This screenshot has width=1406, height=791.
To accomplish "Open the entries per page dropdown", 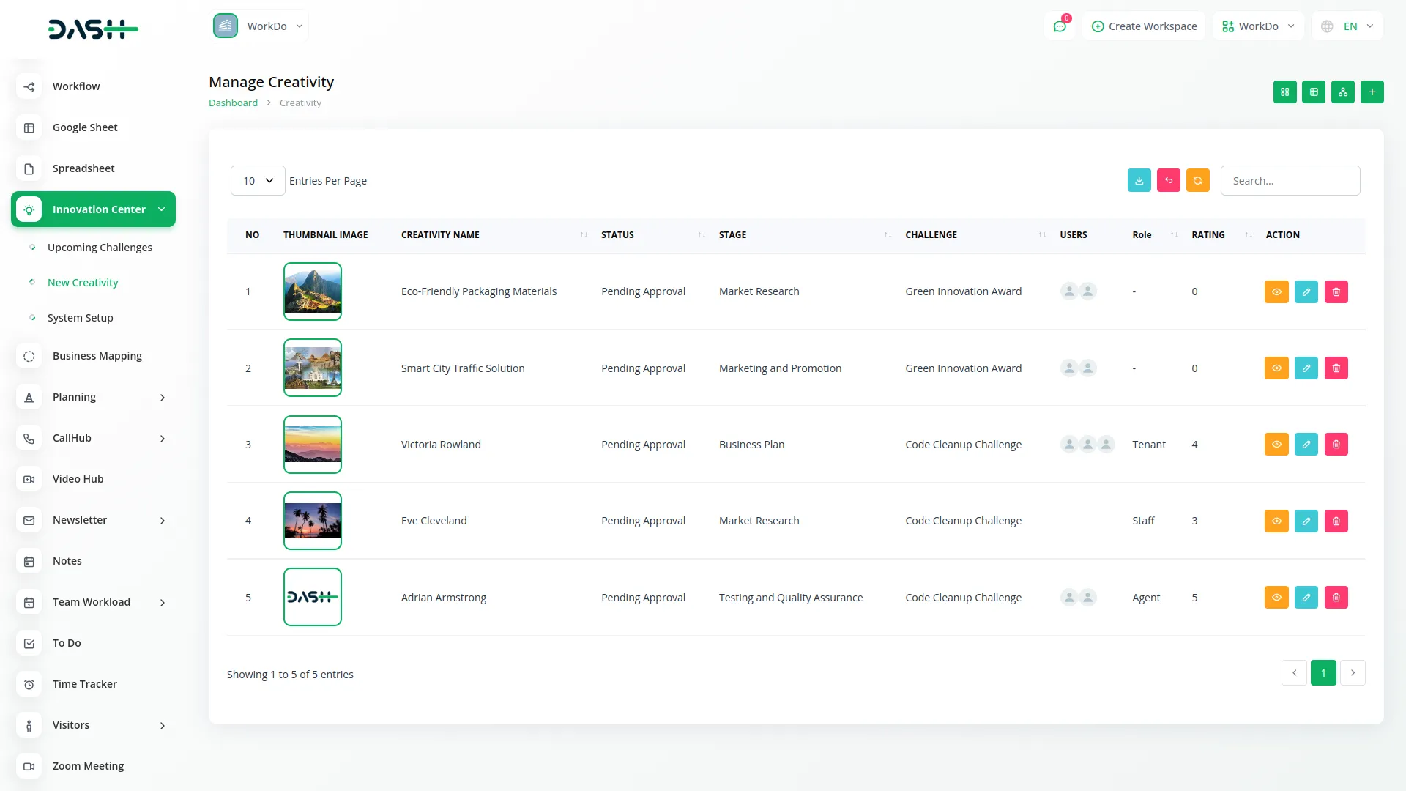I will tap(258, 181).
